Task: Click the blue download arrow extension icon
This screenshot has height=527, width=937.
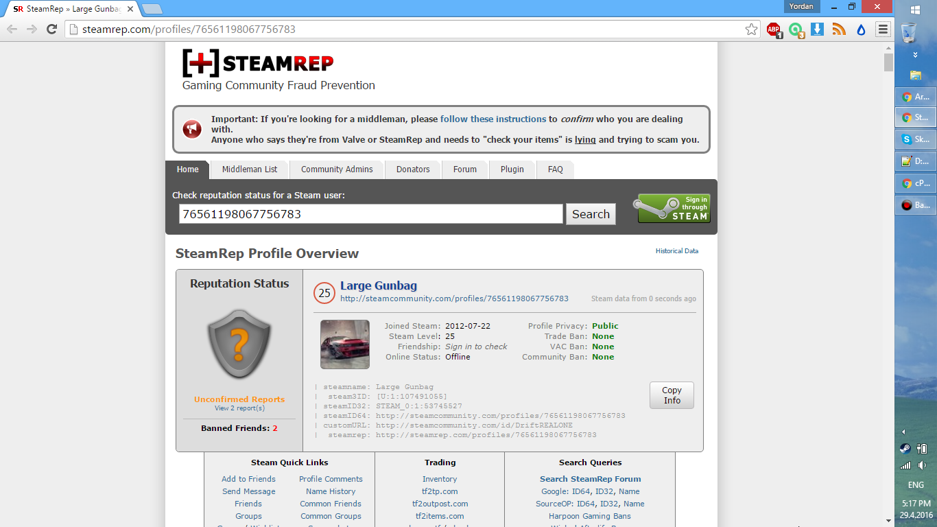Action: click(x=817, y=30)
